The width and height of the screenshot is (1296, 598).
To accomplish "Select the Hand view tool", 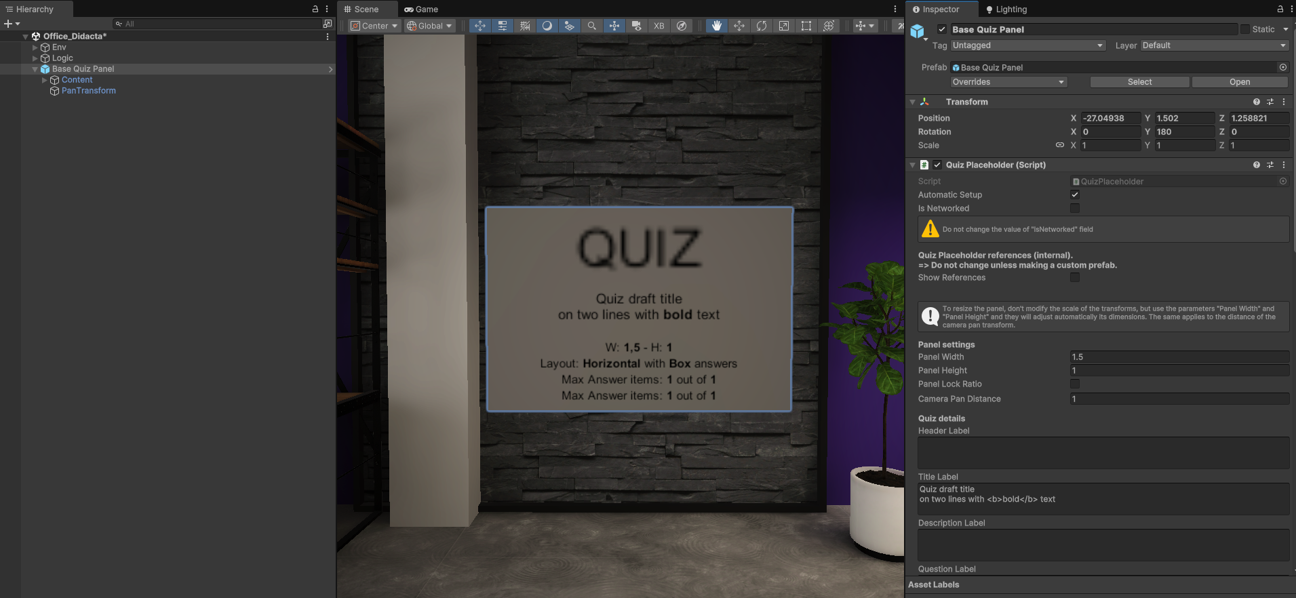I will point(716,26).
